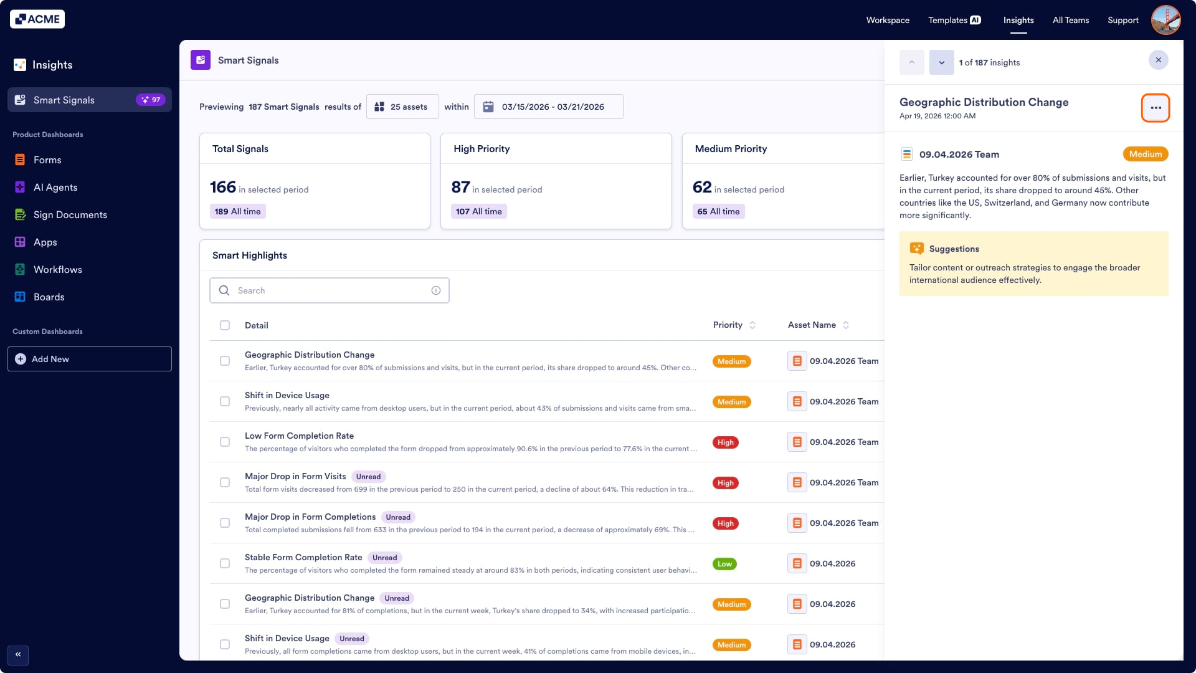The image size is (1196, 673).
Task: Check the select-all checkbox beside Detail
Action: [225, 325]
